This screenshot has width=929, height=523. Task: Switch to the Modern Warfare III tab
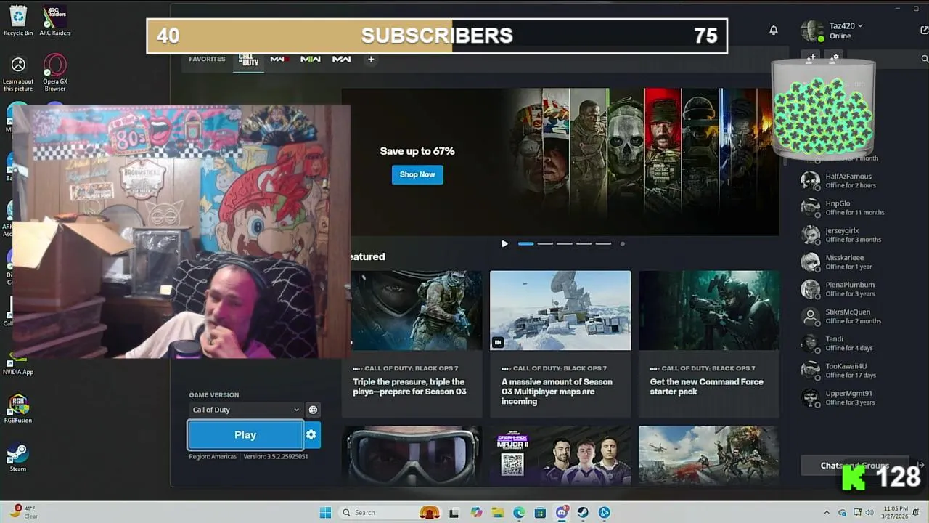tap(279, 59)
